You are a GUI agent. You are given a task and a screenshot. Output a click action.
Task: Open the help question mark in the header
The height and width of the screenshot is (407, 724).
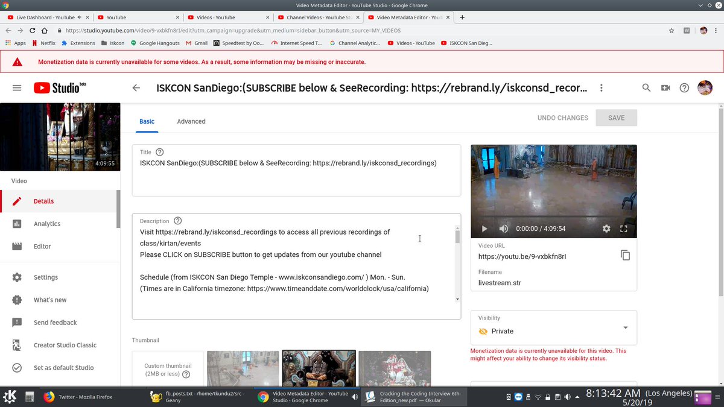[684, 88]
